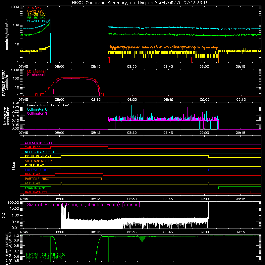
Task: Select the AAZ_FLAG label
Action: tap(32, 183)
